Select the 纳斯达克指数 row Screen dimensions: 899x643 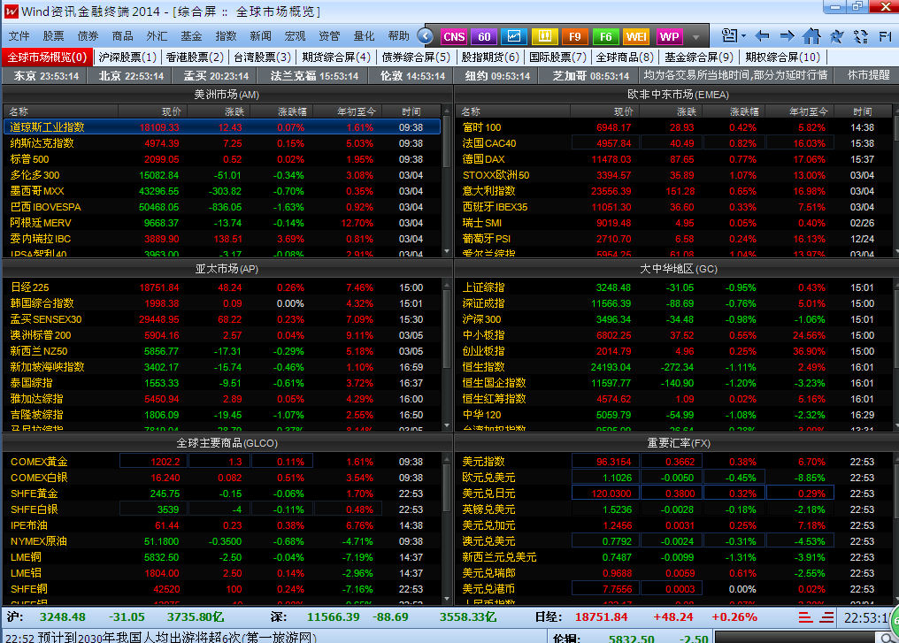point(222,143)
